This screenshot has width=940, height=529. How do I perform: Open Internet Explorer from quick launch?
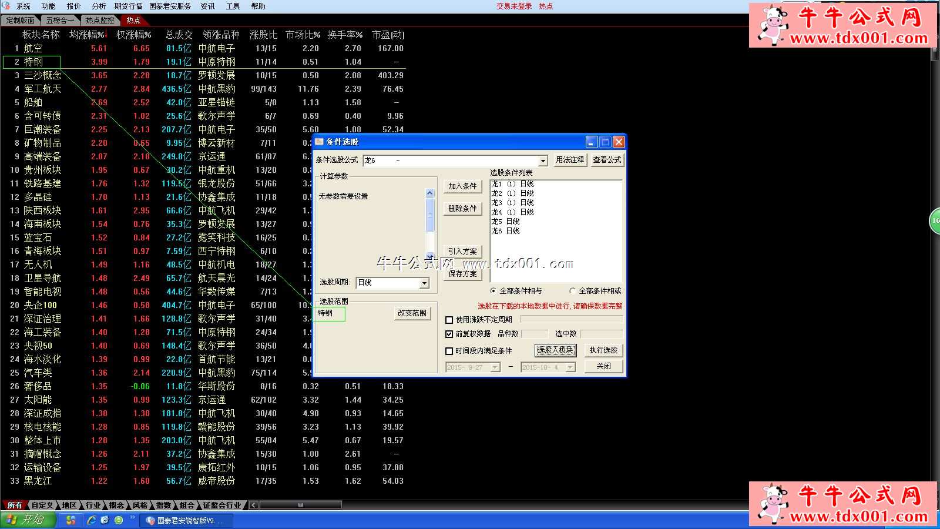92,520
